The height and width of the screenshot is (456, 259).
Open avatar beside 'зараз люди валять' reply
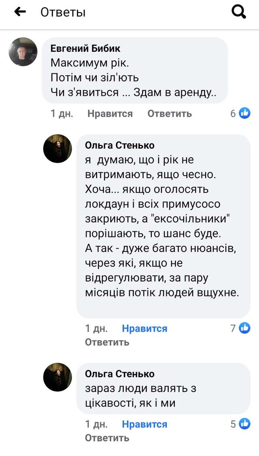pyautogui.click(x=57, y=377)
